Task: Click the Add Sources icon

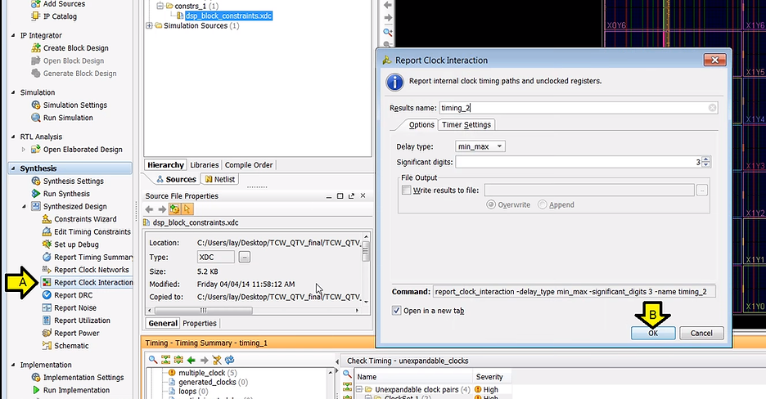Action: point(36,4)
